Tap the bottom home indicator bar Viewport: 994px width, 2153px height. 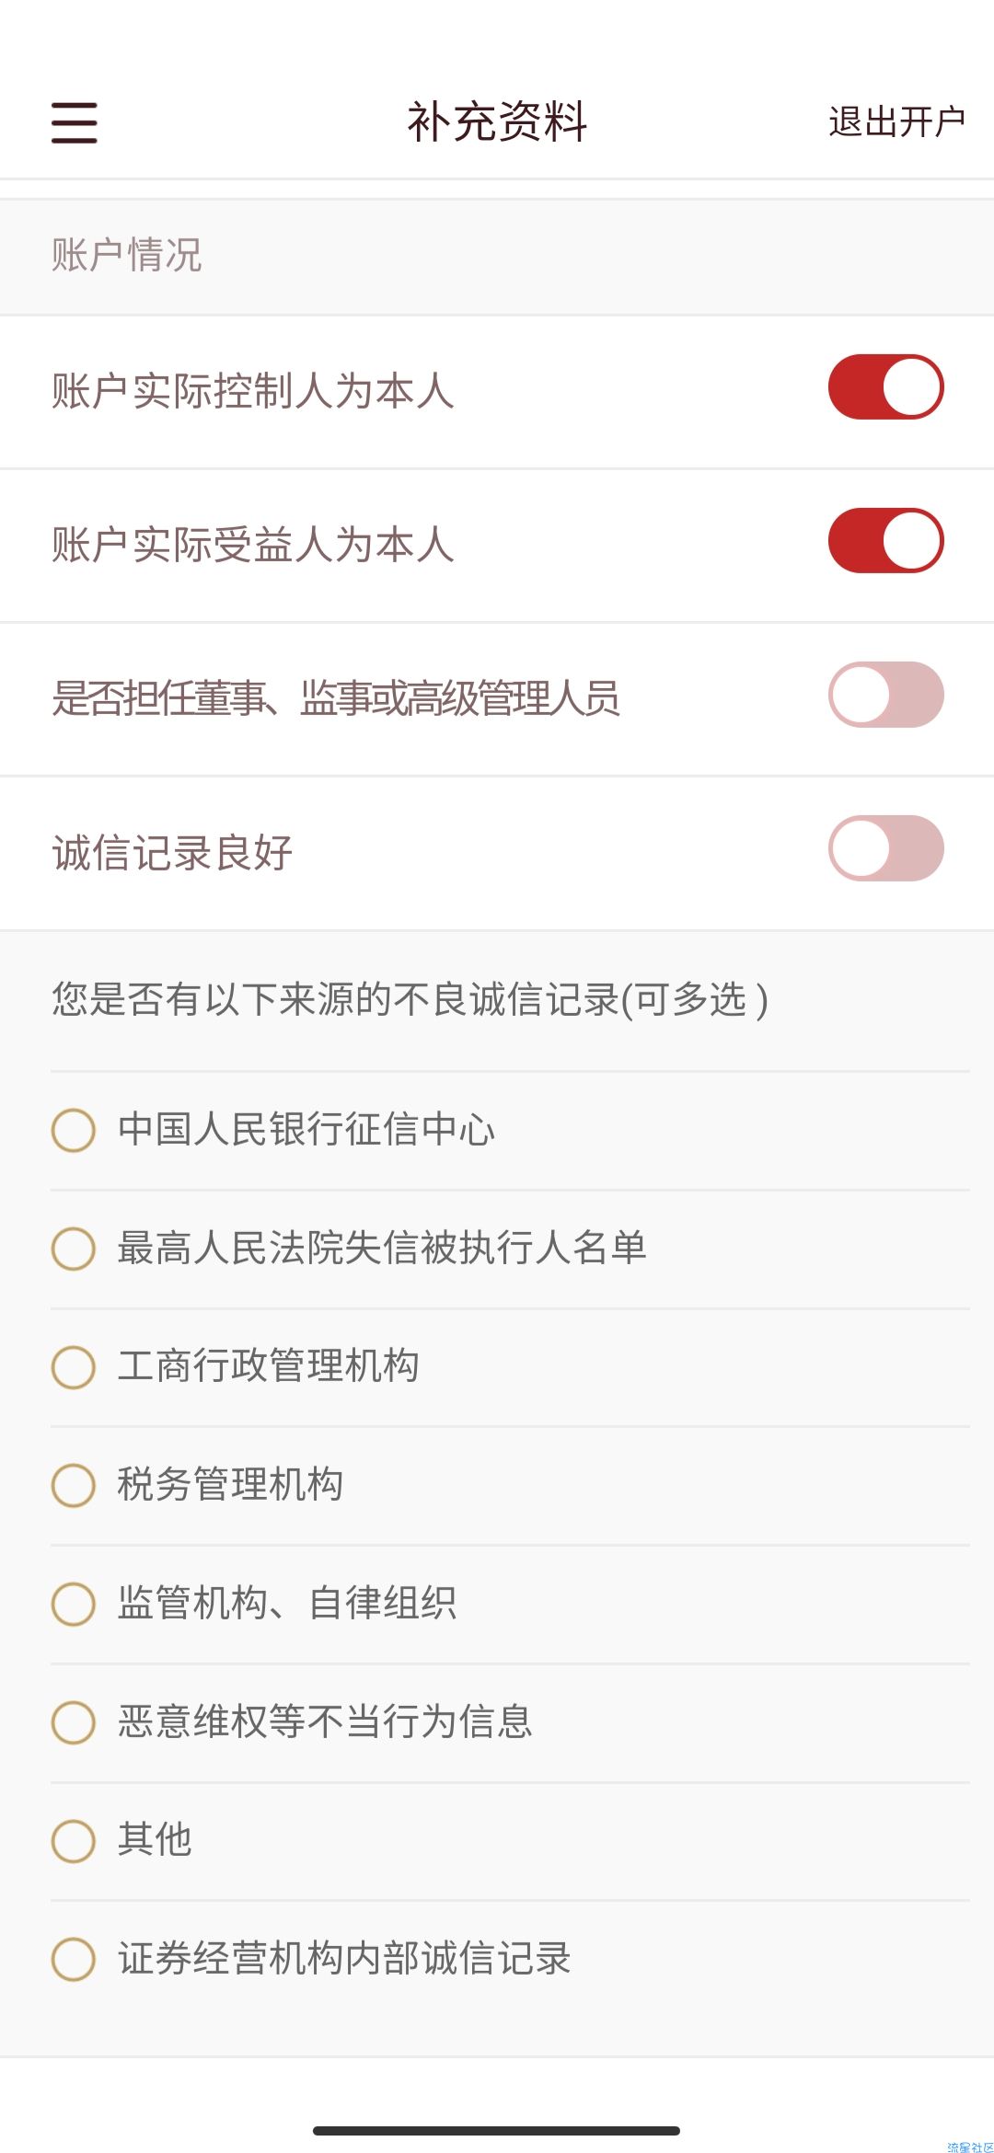click(x=497, y=2130)
